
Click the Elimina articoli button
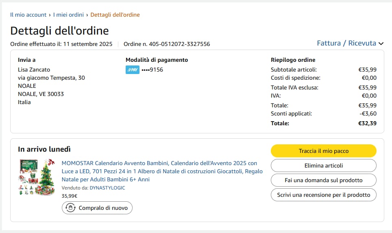[323, 165]
